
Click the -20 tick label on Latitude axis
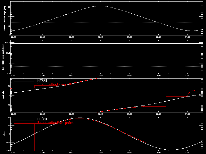click(x=8, y=142)
